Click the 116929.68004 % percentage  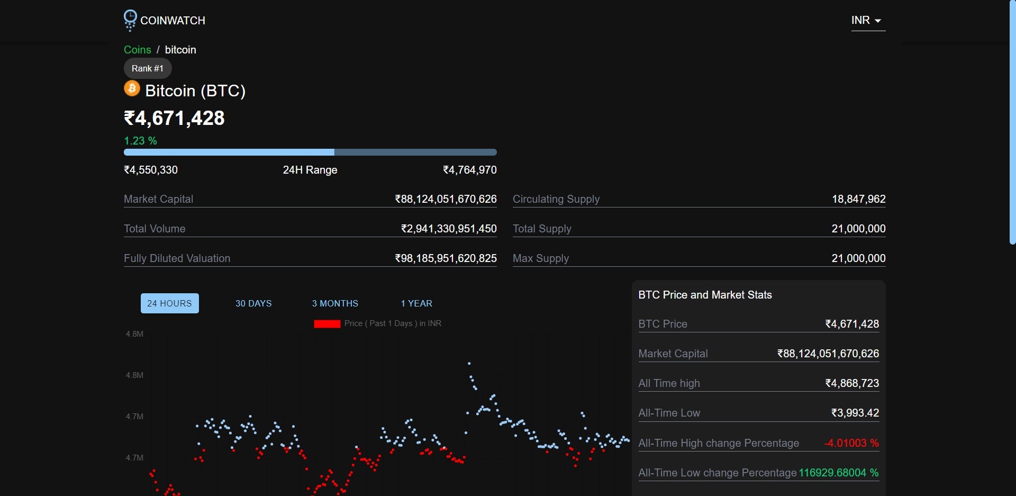pyautogui.click(x=839, y=473)
